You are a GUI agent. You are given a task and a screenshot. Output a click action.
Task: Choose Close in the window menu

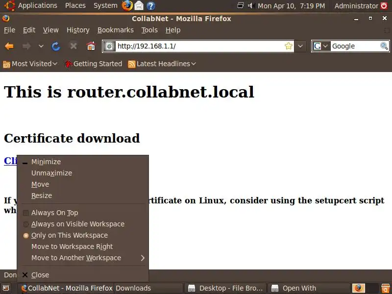pyautogui.click(x=83, y=275)
